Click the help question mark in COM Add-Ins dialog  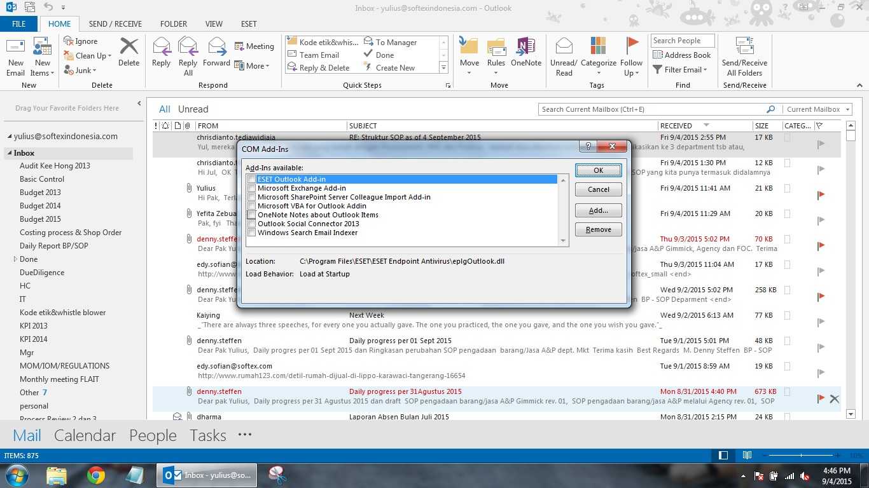pyautogui.click(x=588, y=146)
